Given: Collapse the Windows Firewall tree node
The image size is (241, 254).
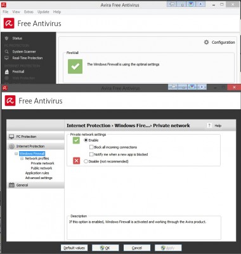Looking at the screenshot, I should pos(16,154).
